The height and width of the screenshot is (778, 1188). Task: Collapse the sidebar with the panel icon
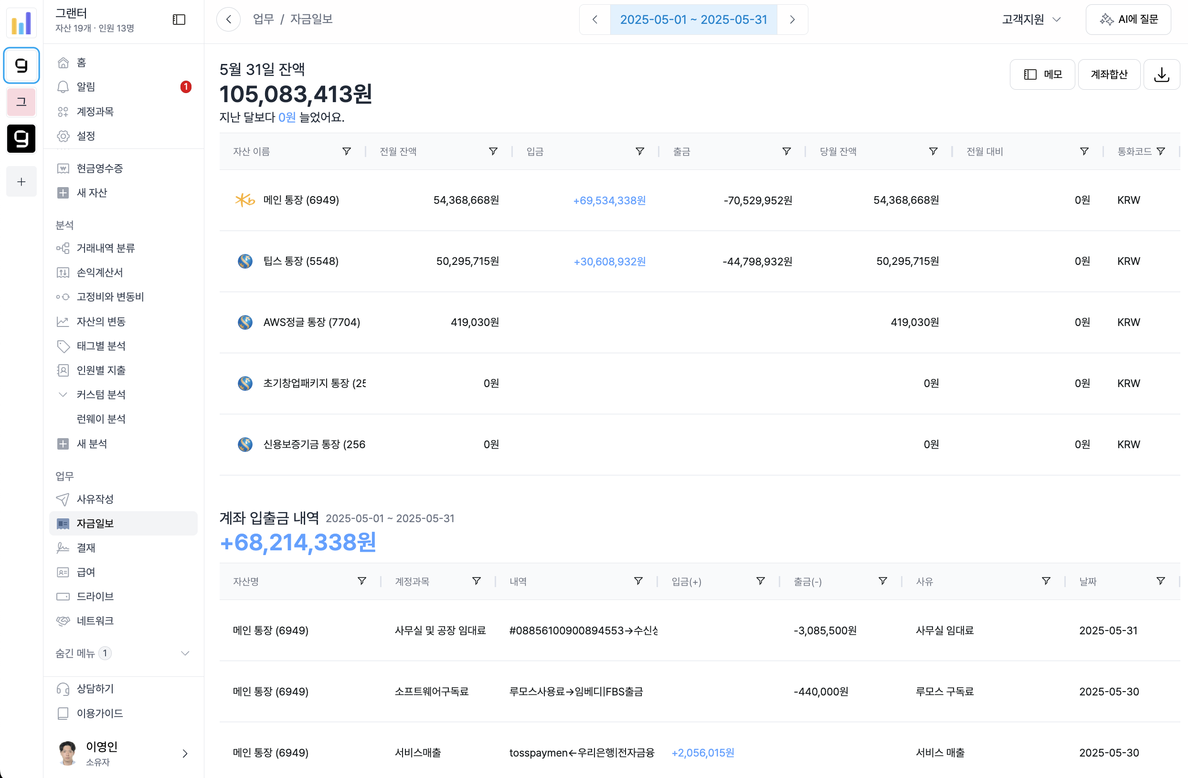click(x=179, y=20)
